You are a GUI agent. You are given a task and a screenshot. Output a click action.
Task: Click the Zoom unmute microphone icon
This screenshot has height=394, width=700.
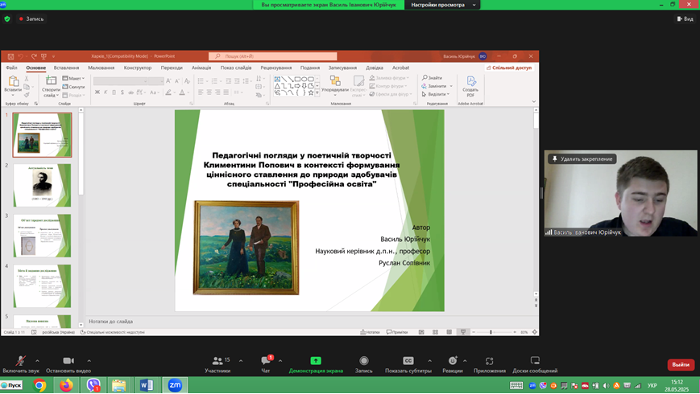20,360
